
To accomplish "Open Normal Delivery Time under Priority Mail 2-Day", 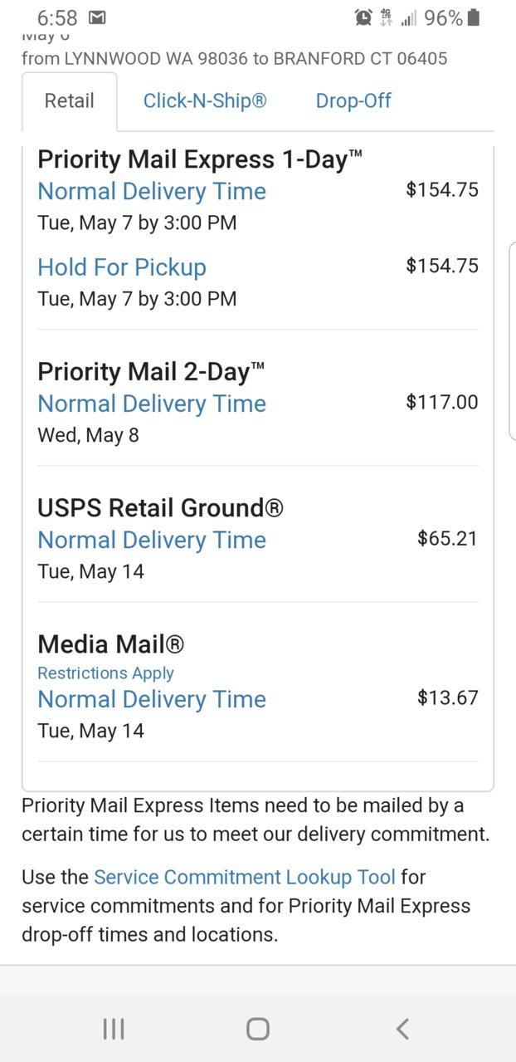I will [x=152, y=404].
